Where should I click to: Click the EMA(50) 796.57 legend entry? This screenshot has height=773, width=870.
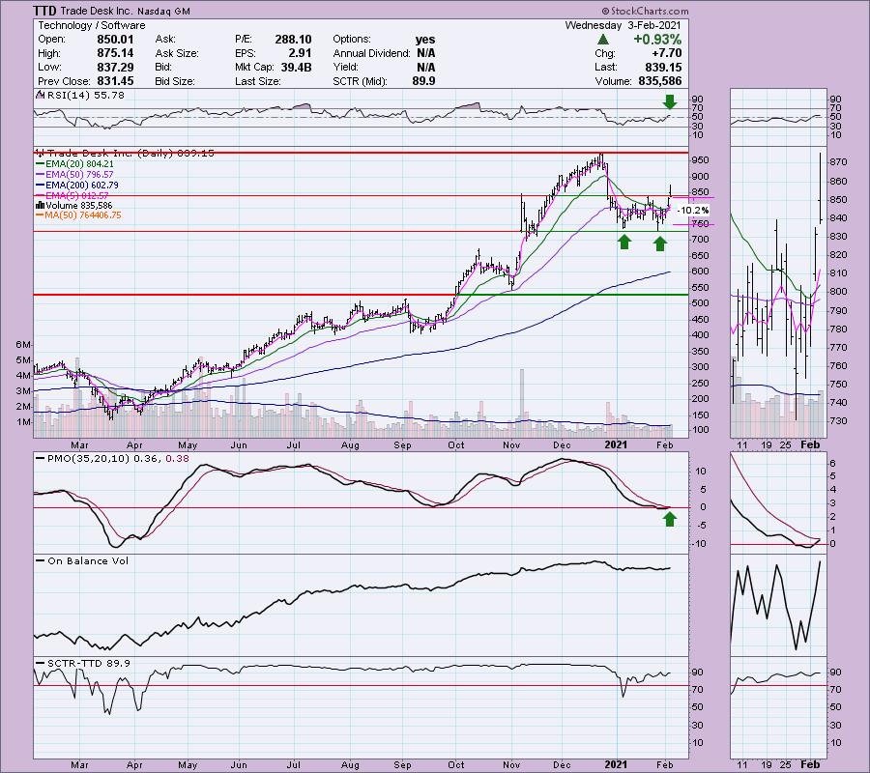coord(79,175)
